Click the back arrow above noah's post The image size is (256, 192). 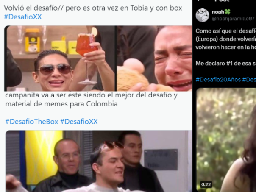[x=198, y=1]
